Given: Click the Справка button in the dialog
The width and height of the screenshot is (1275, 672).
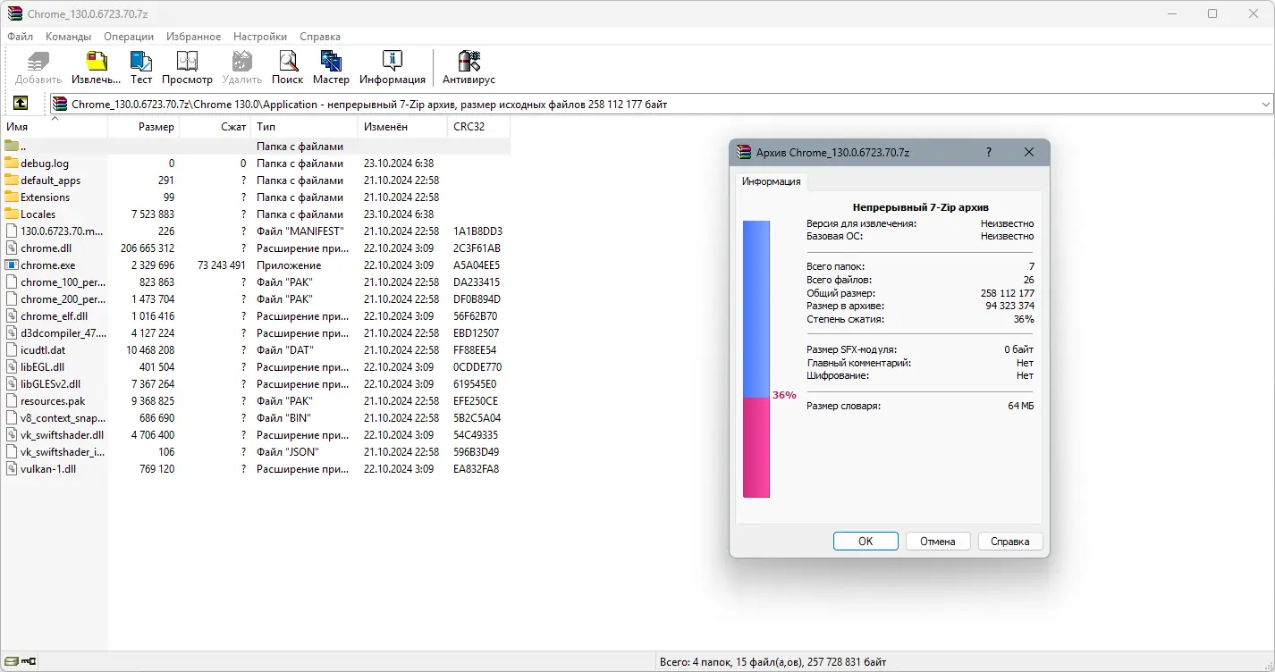Looking at the screenshot, I should click(1010, 541).
